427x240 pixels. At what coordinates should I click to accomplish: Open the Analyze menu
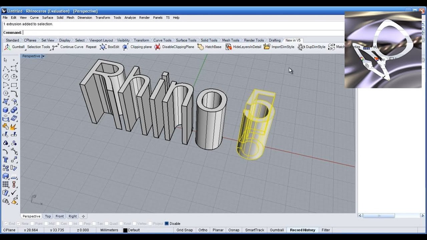pos(130,18)
